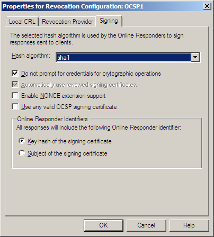Select Key hash of the signing certificate
The width and height of the screenshot is (214, 237).
click(22, 141)
